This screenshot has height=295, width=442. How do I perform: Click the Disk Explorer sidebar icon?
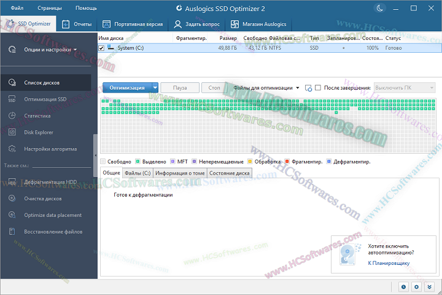[x=12, y=132]
